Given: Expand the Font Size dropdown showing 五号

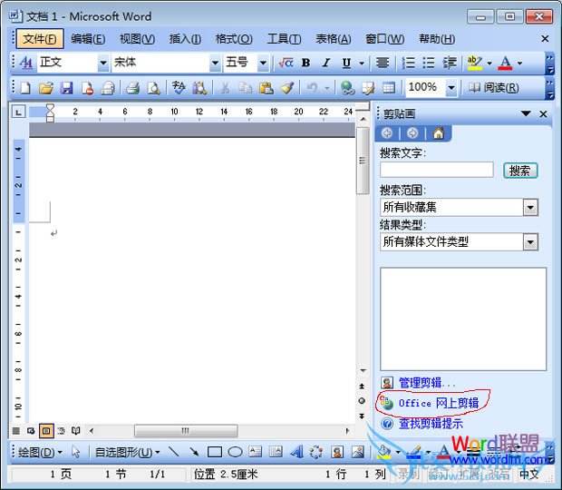Looking at the screenshot, I should coord(263,64).
